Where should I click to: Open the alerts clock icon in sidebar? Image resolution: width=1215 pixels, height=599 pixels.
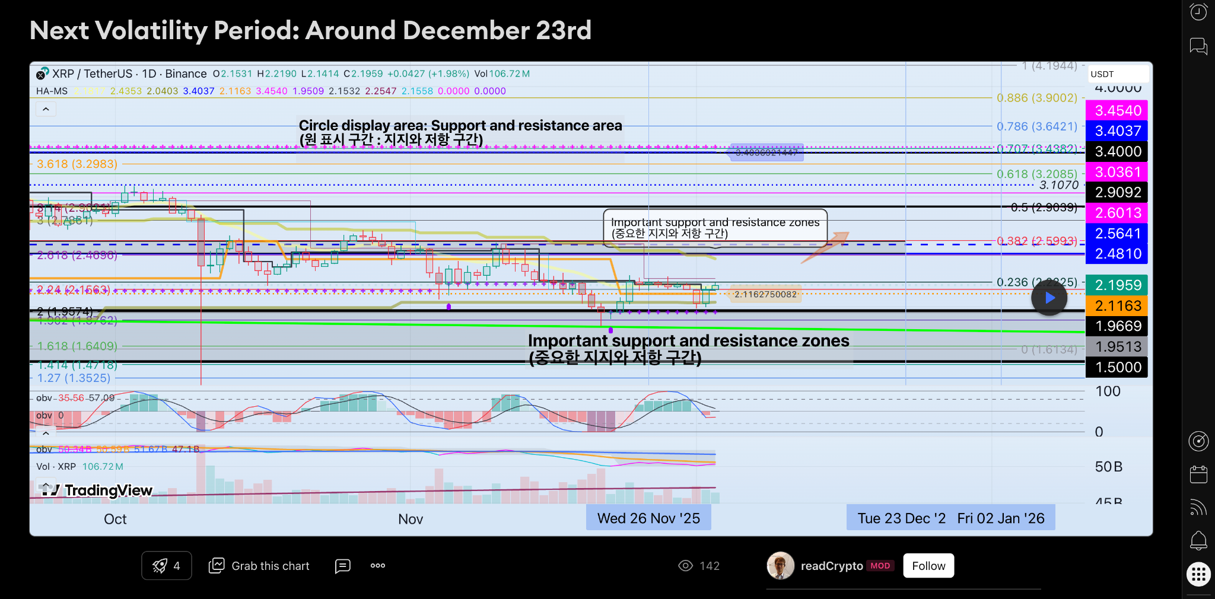tap(1198, 12)
